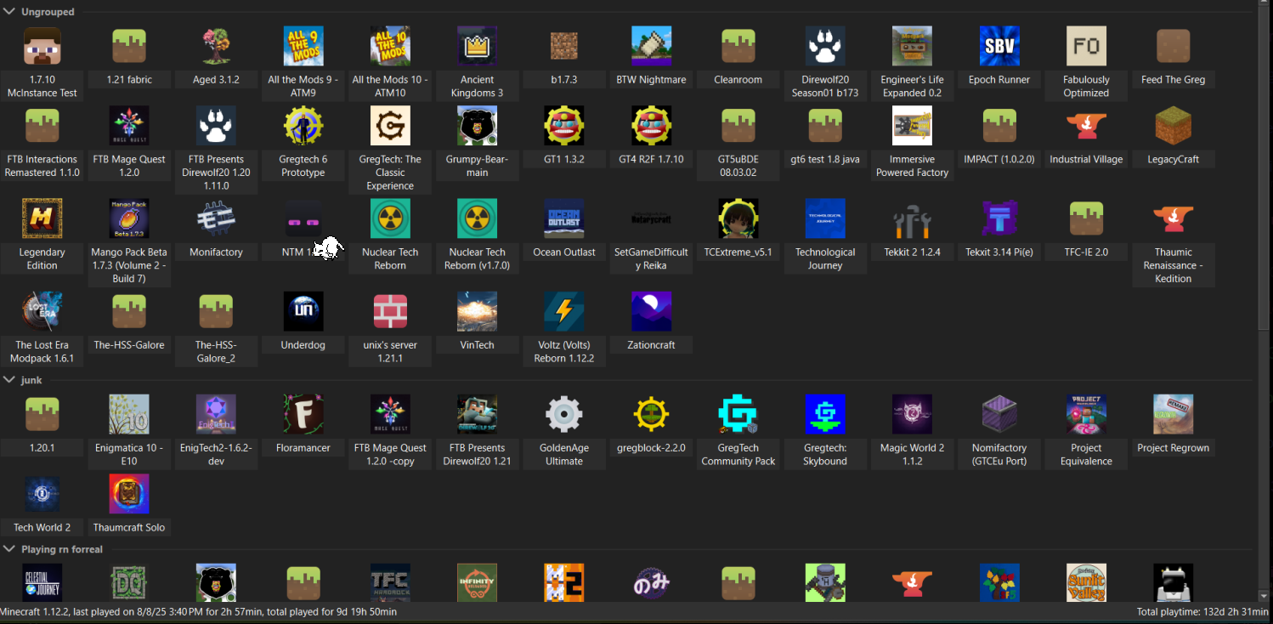Screen dimensions: 1273x624
Task: Choose the Gregtech: Skybound icon
Action: click(x=825, y=414)
